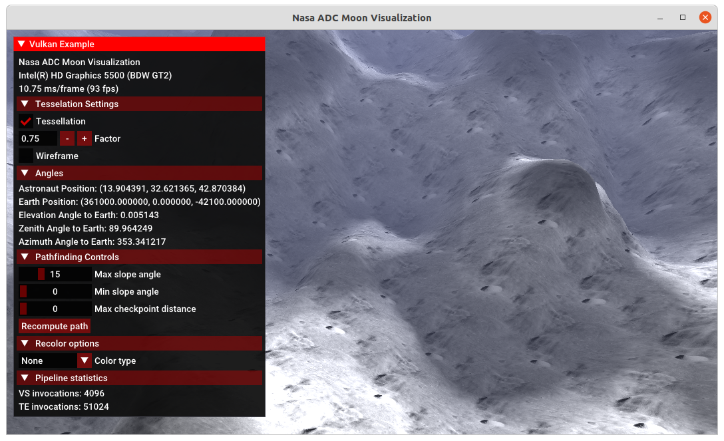Open the Color type combo box showing None
724x441 pixels.
[48, 360]
